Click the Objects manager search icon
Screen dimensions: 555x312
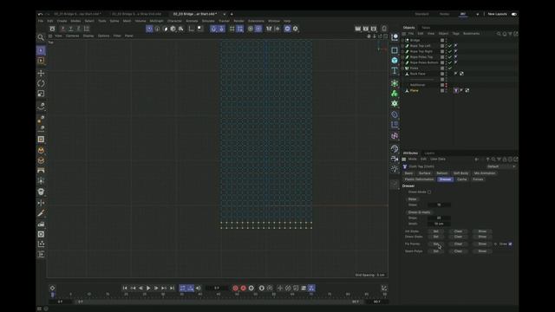(x=499, y=34)
